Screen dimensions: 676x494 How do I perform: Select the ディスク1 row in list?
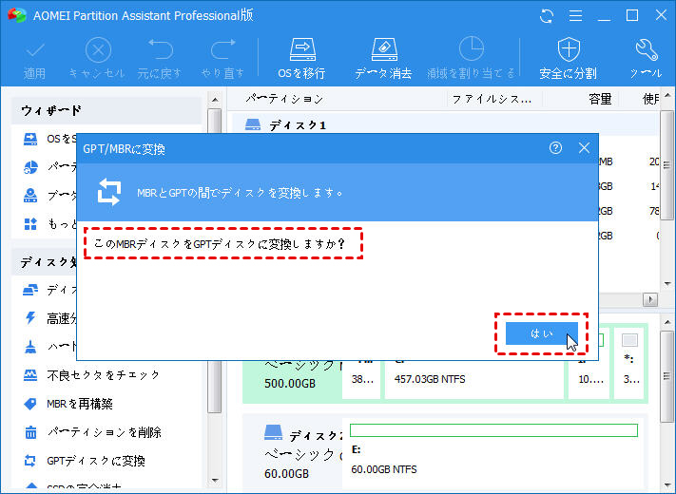[x=446, y=124]
